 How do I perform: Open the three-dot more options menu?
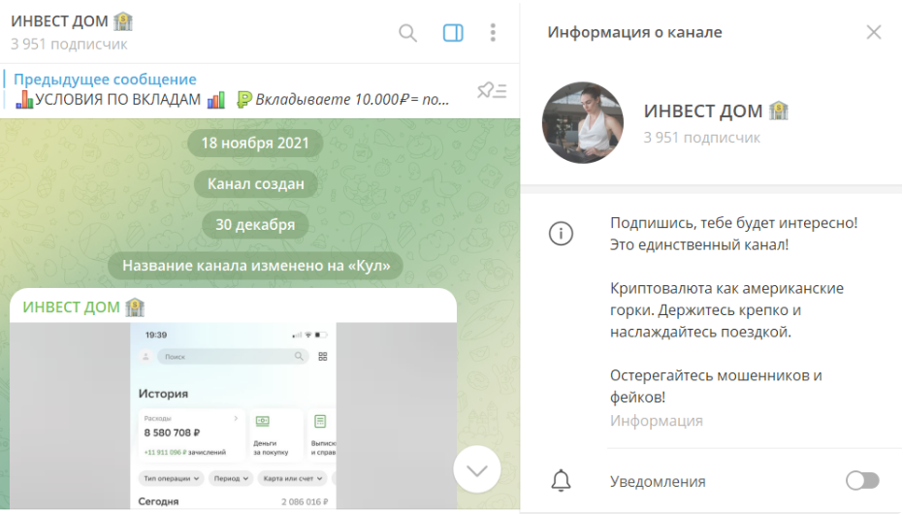[493, 33]
